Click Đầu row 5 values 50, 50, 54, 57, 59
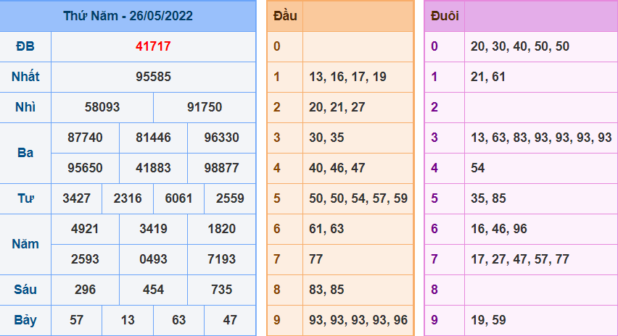 tap(358, 198)
